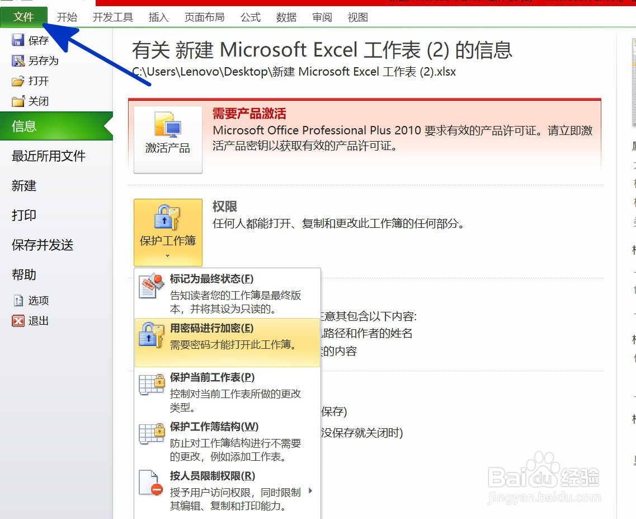Click the file path C:\Users\Lenovo\Desktop text
Viewport: 636px width, 519px height.
click(x=294, y=72)
